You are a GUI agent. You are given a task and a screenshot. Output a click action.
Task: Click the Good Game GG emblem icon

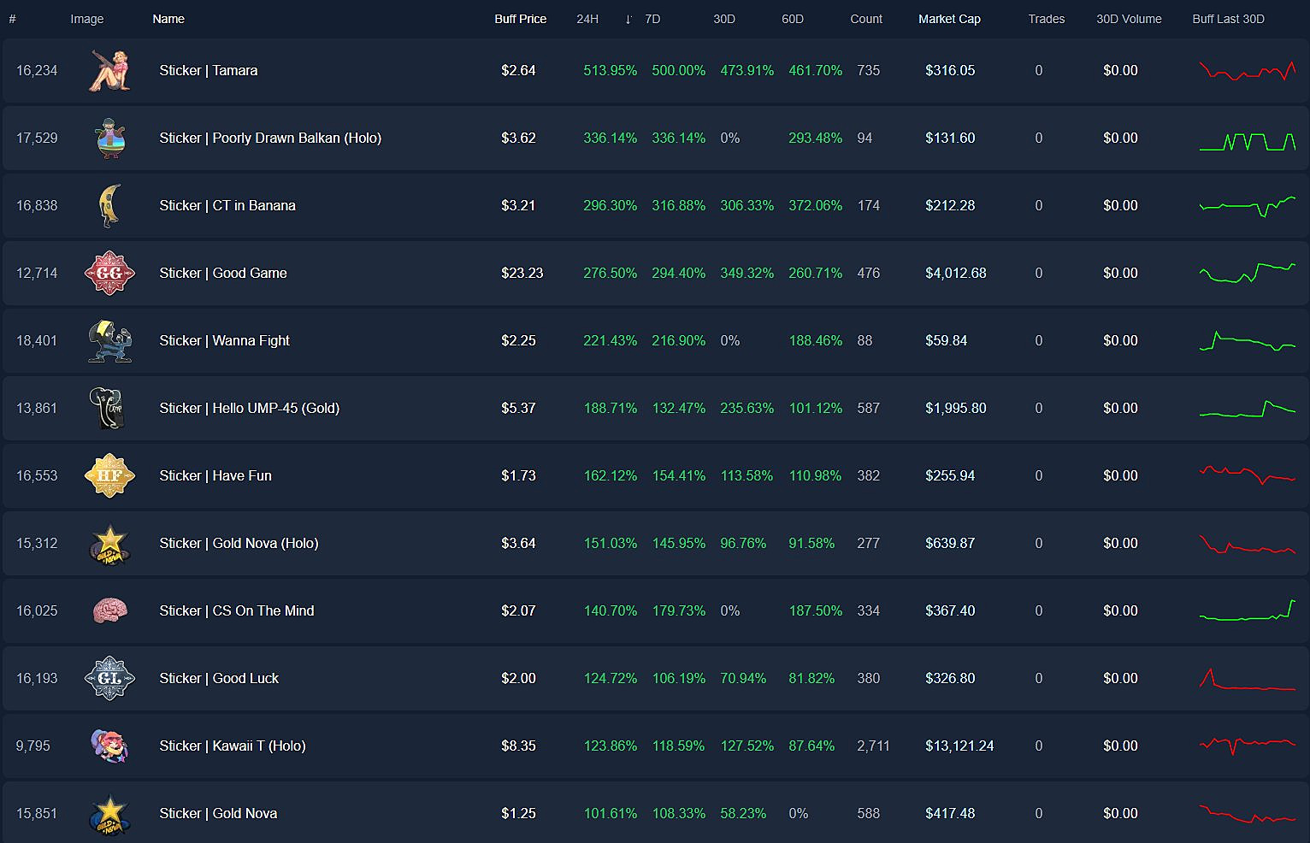109,273
